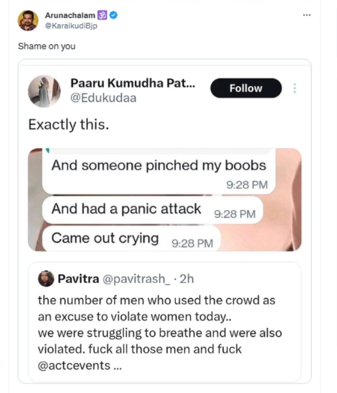Open the horizontal three-dot tweet menu
337x393 pixels.
[306, 15]
